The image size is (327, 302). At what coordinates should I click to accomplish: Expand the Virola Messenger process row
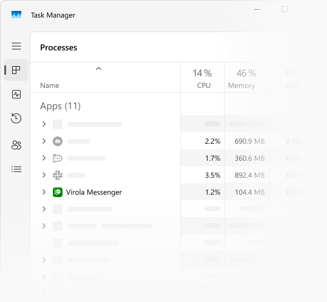pyautogui.click(x=44, y=192)
